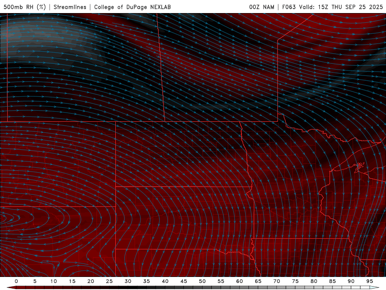Click the colorbar label "10"
Screen dimensions: 386x290
tap(54, 281)
